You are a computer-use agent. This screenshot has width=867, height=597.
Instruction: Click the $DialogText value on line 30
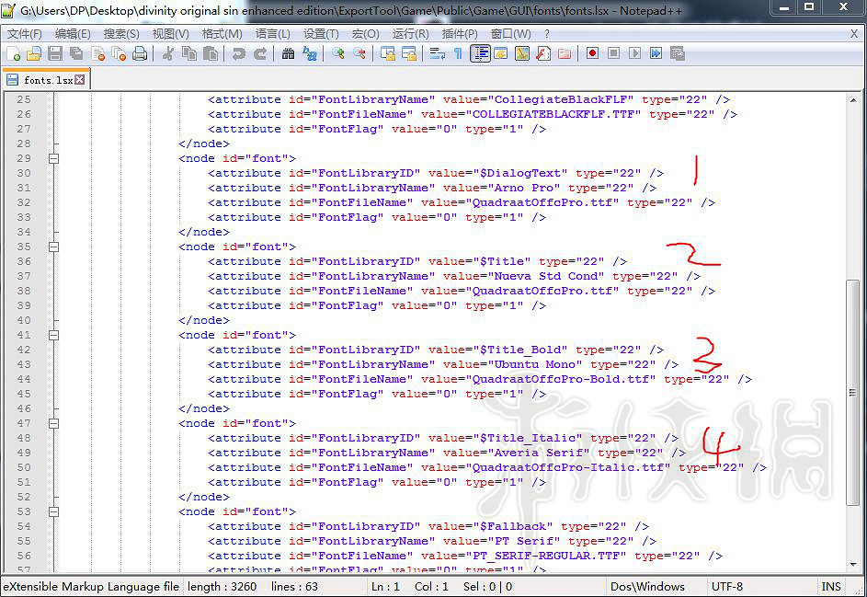[x=521, y=173]
